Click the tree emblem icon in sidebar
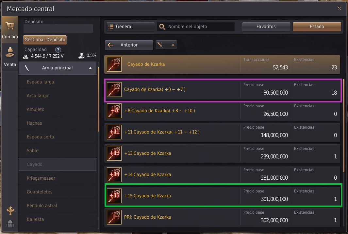The image size is (348, 234). 10,210
